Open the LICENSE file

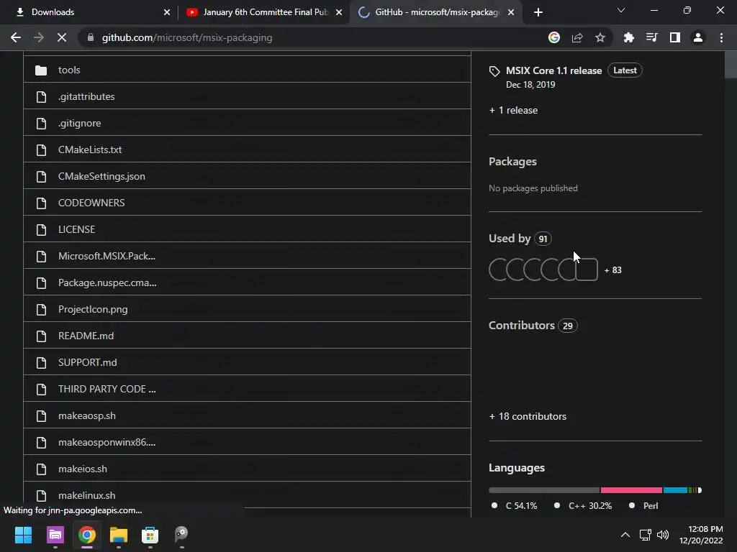[x=76, y=229]
